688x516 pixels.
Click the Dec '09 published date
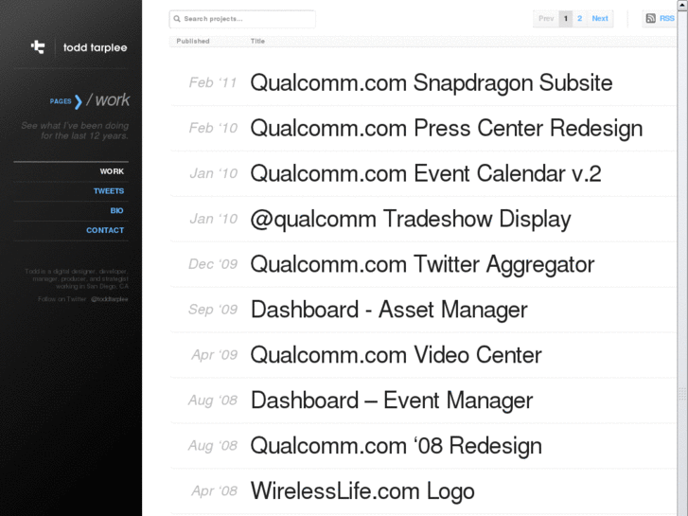(213, 264)
